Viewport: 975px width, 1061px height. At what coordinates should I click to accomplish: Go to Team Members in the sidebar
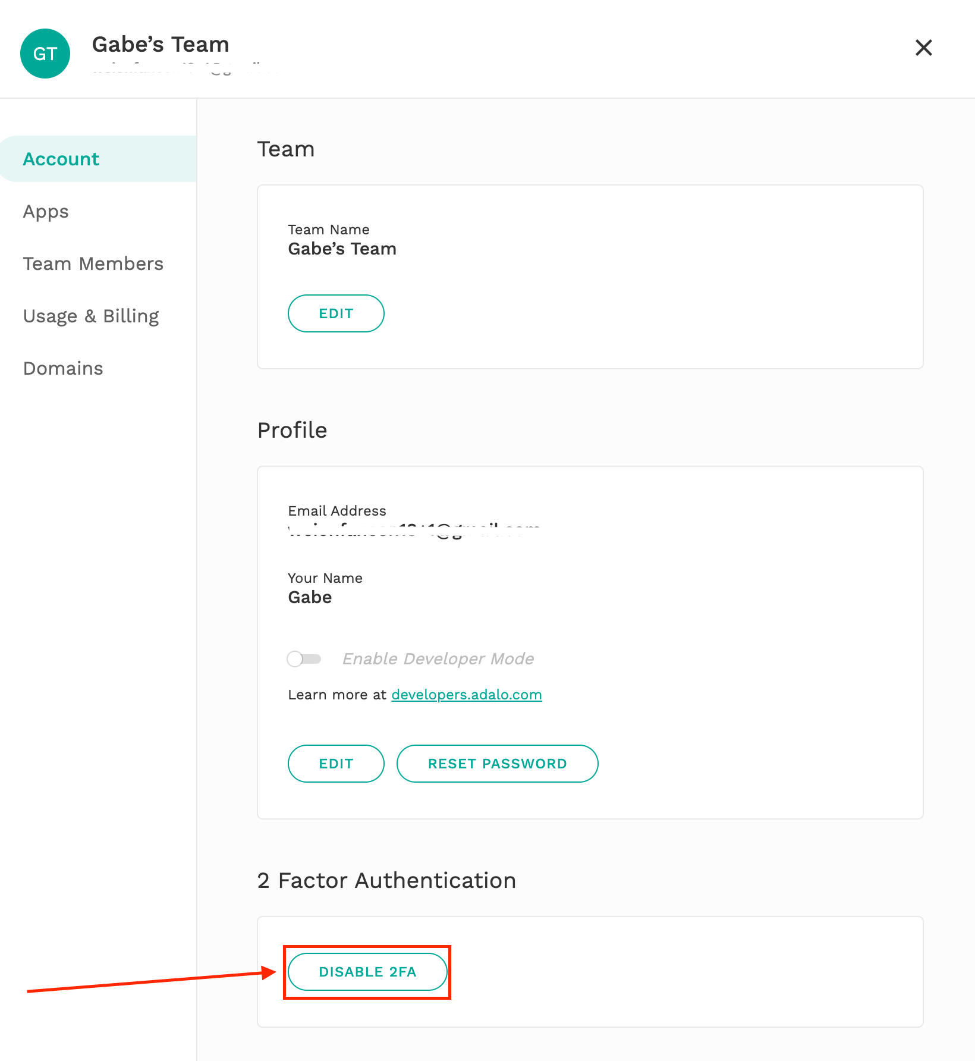[93, 264]
